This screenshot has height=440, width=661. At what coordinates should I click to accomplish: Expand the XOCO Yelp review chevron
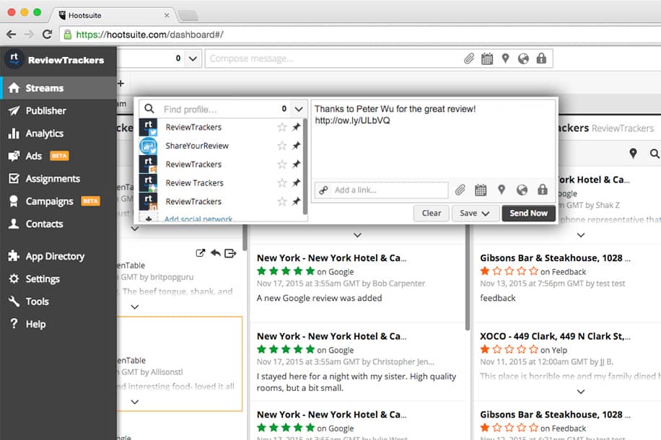[x=581, y=392]
